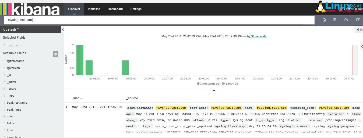Go to the Settings tab
Viewport: 363px width, 138px height.
pyautogui.click(x=136, y=9)
